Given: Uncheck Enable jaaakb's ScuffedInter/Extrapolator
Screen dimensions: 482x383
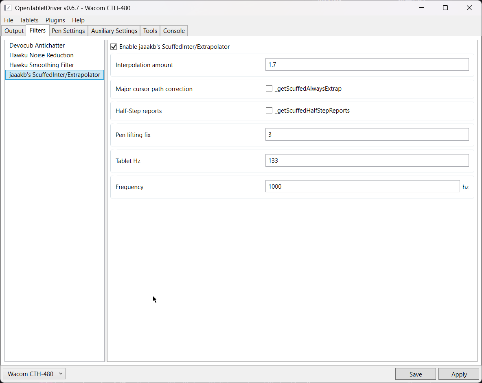Looking at the screenshot, I should point(114,47).
